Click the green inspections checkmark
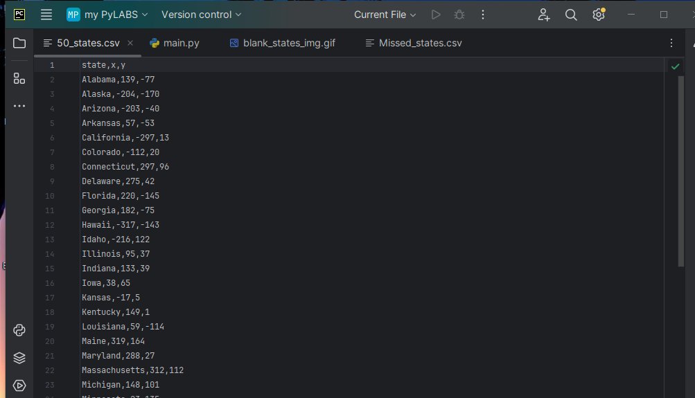This screenshot has width=695, height=398. point(675,66)
